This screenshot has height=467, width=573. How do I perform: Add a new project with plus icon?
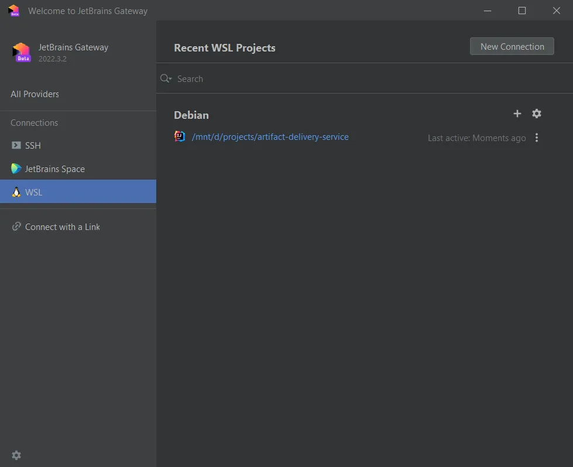(x=517, y=114)
